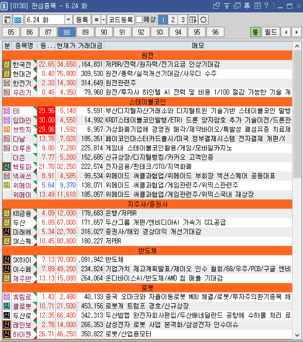Switch to group tab 85
Viewport: 303px width, 342px height.
click(x=11, y=32)
